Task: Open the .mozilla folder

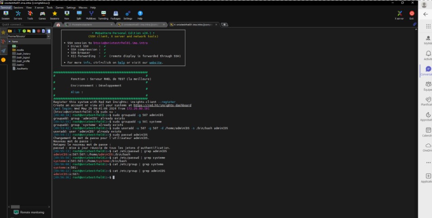Action: click(x=20, y=50)
